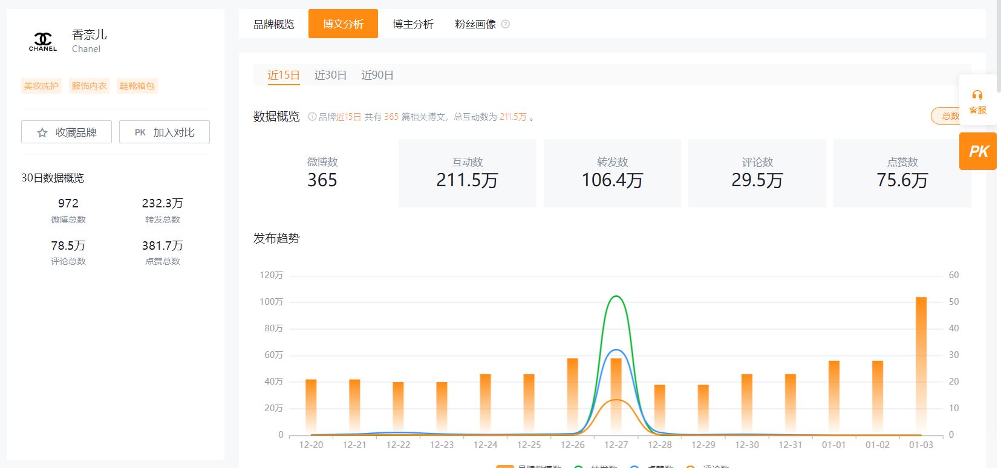Image resolution: width=1001 pixels, height=468 pixels.
Task: Click the star icon in 收藏品牌
Action: click(42, 132)
